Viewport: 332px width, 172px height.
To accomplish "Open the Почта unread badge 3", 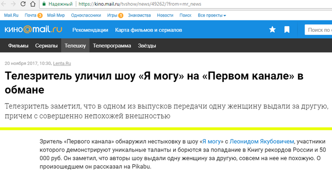I will (40, 16).
